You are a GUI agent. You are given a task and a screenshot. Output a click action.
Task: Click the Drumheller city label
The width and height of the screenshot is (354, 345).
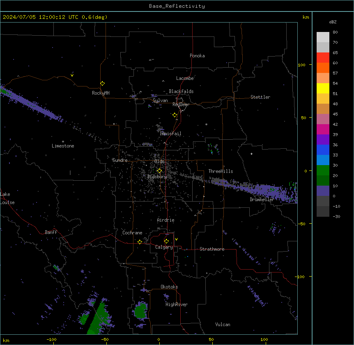pyautogui.click(x=262, y=200)
